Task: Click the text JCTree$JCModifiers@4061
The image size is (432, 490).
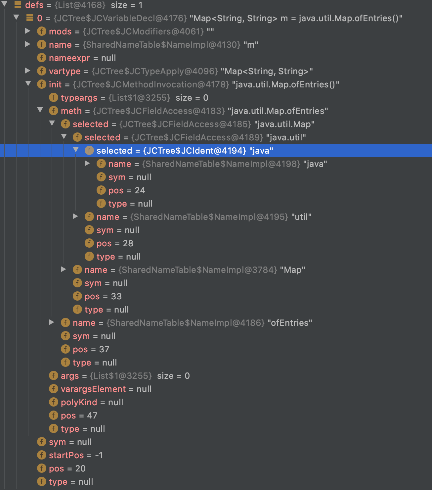Action: (143, 31)
